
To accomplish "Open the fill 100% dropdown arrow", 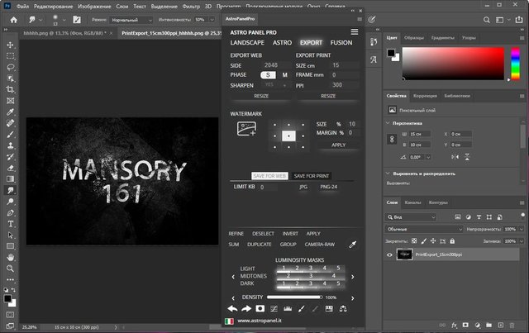I will point(522,241).
